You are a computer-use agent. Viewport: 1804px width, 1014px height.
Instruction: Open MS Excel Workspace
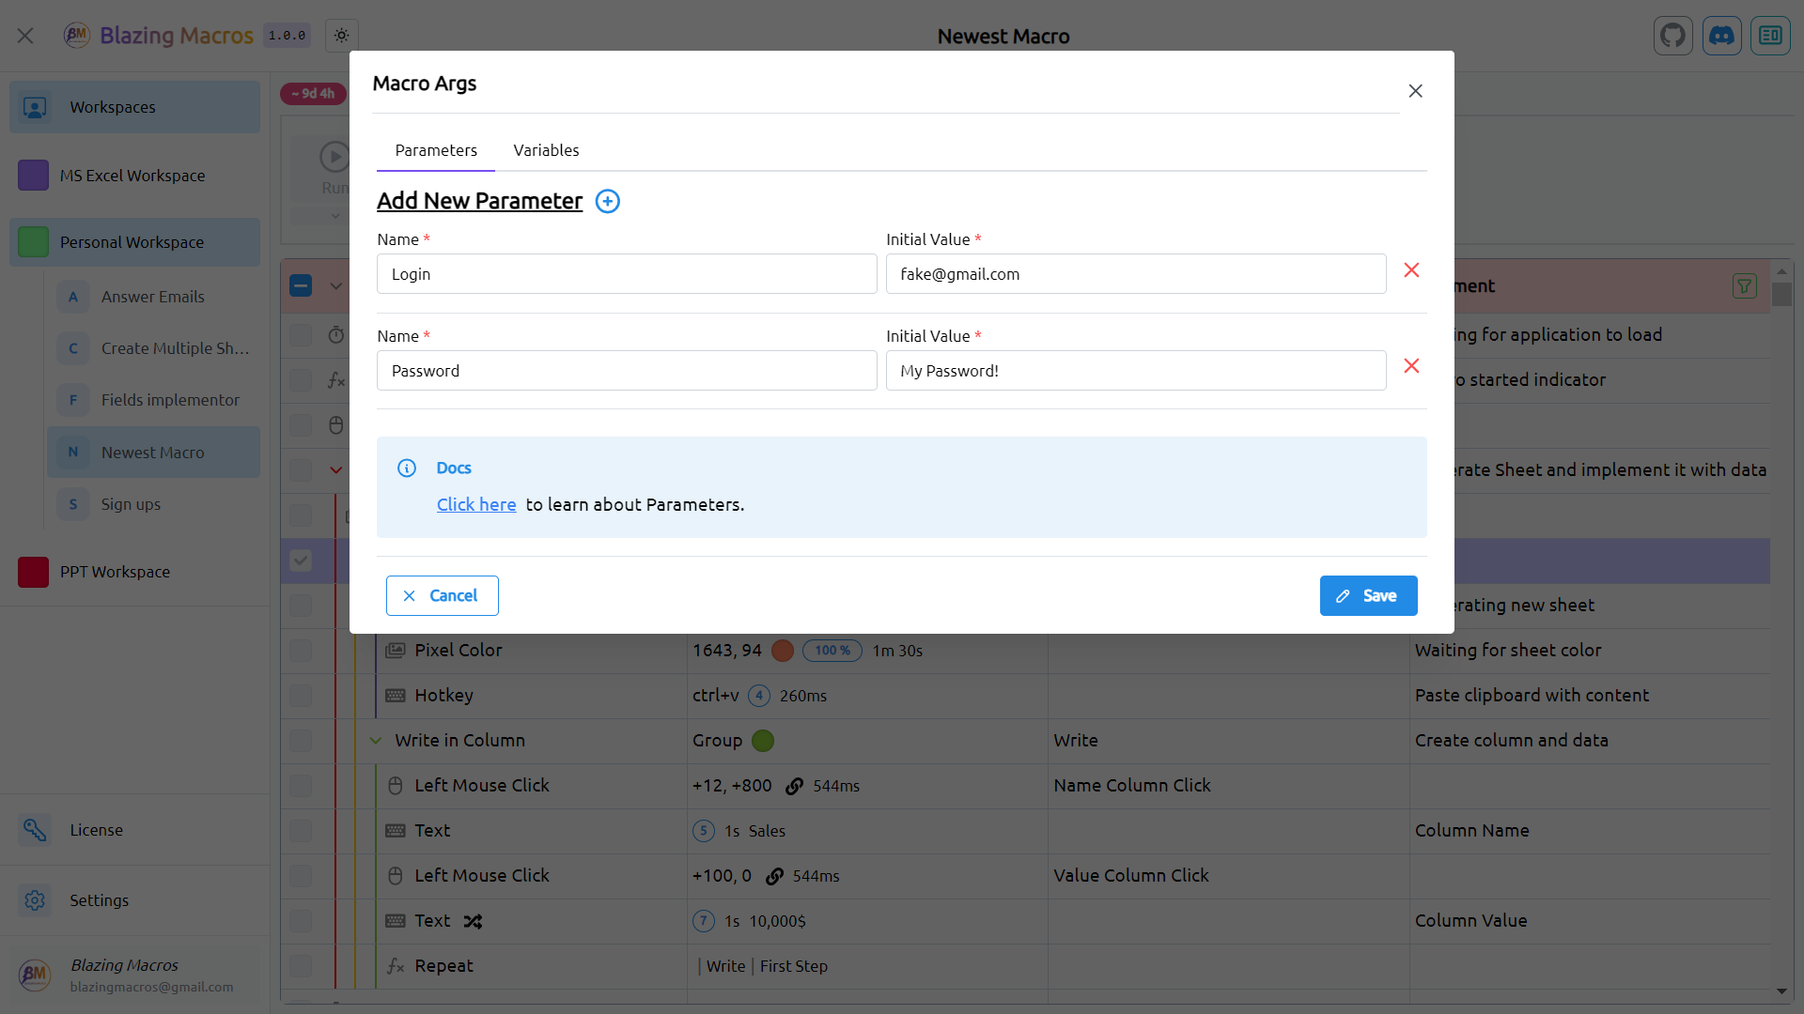click(x=134, y=176)
